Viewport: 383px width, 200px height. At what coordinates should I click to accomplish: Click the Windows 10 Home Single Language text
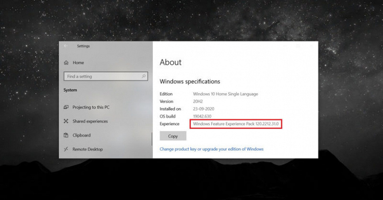coord(225,94)
